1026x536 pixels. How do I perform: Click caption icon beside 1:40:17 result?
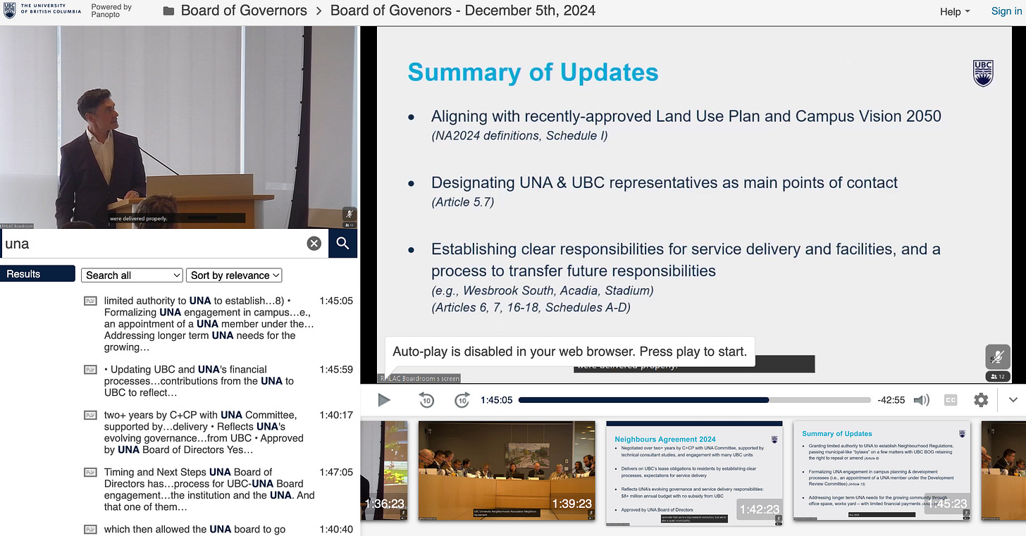pos(90,415)
